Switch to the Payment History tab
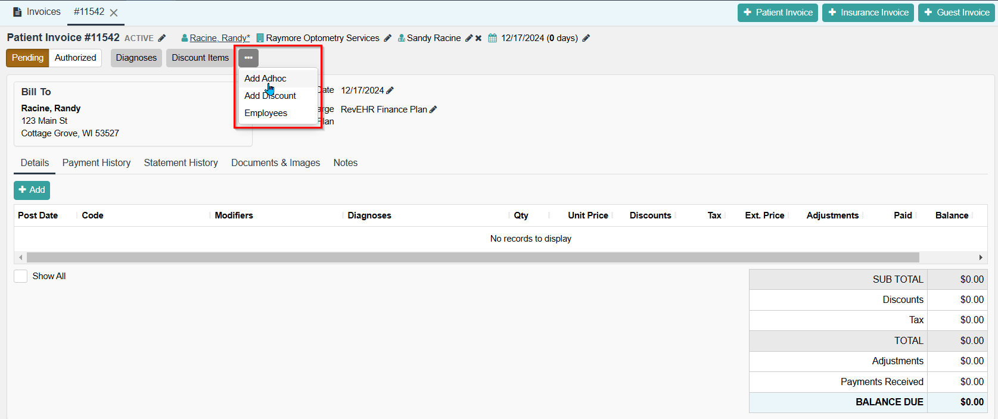The image size is (998, 419). 97,163
